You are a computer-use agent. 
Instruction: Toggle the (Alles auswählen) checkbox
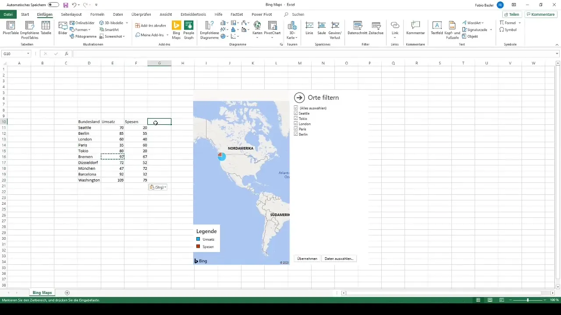(x=296, y=108)
